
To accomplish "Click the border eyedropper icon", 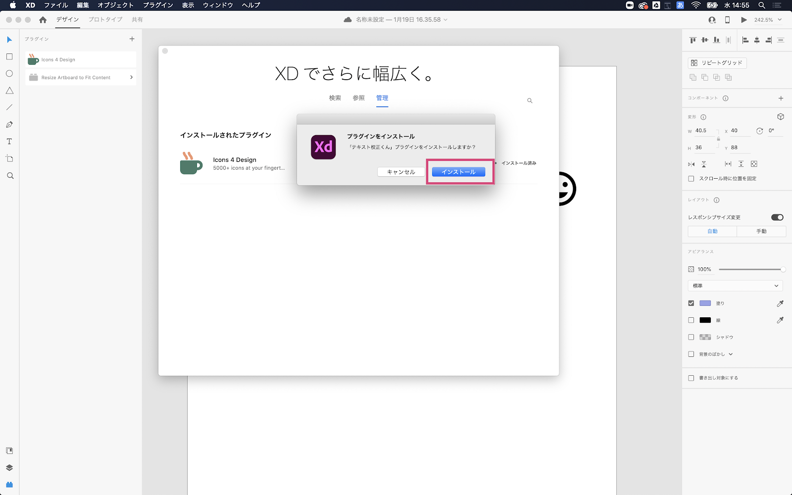I will pos(780,320).
